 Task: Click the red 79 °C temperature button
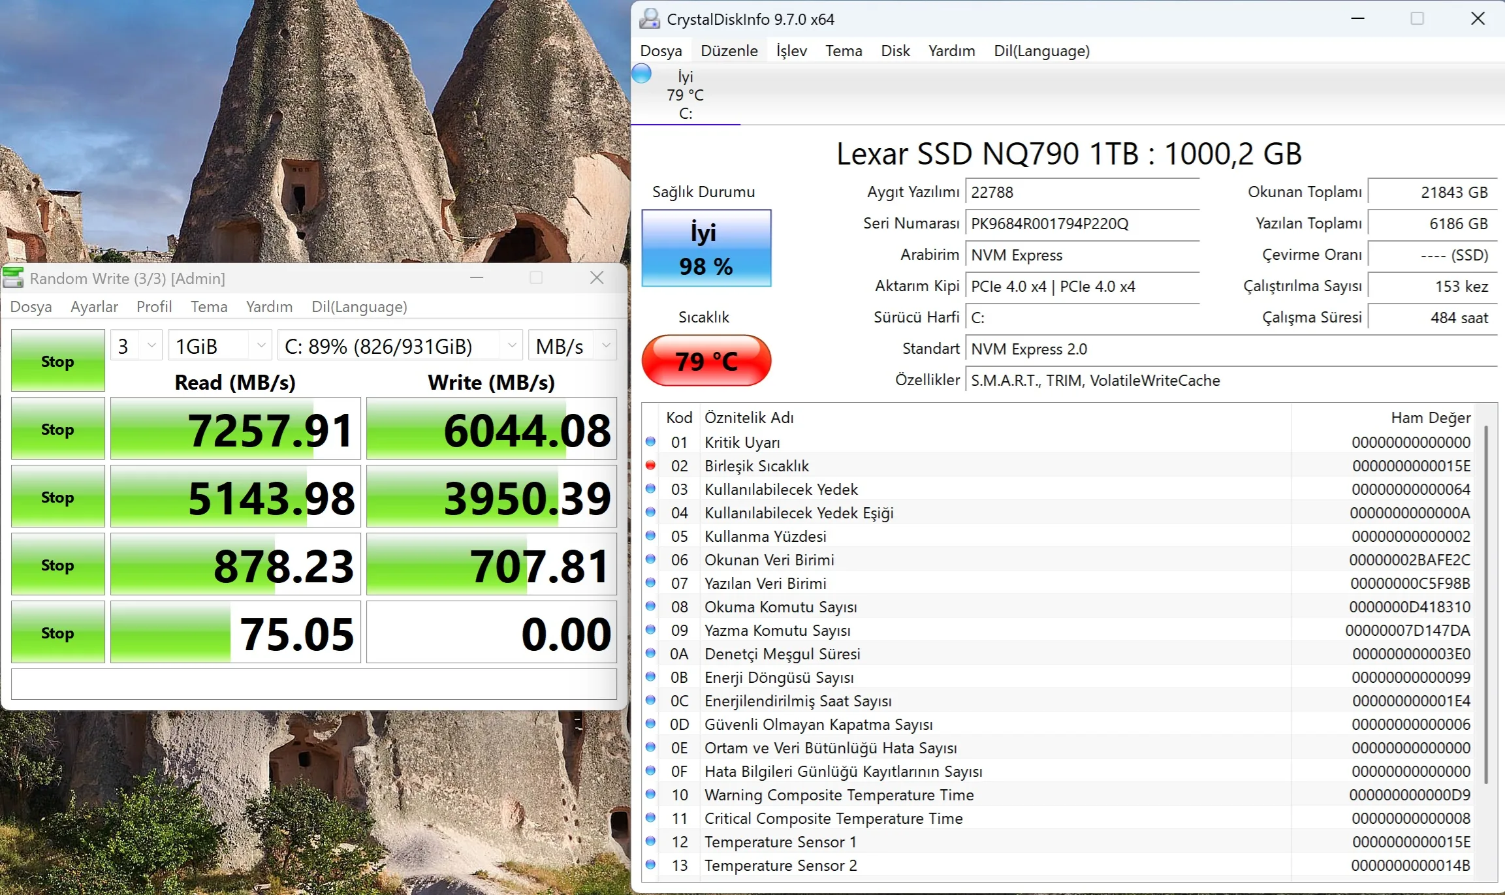click(x=706, y=360)
